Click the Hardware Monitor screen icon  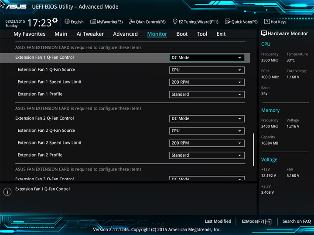click(x=264, y=34)
